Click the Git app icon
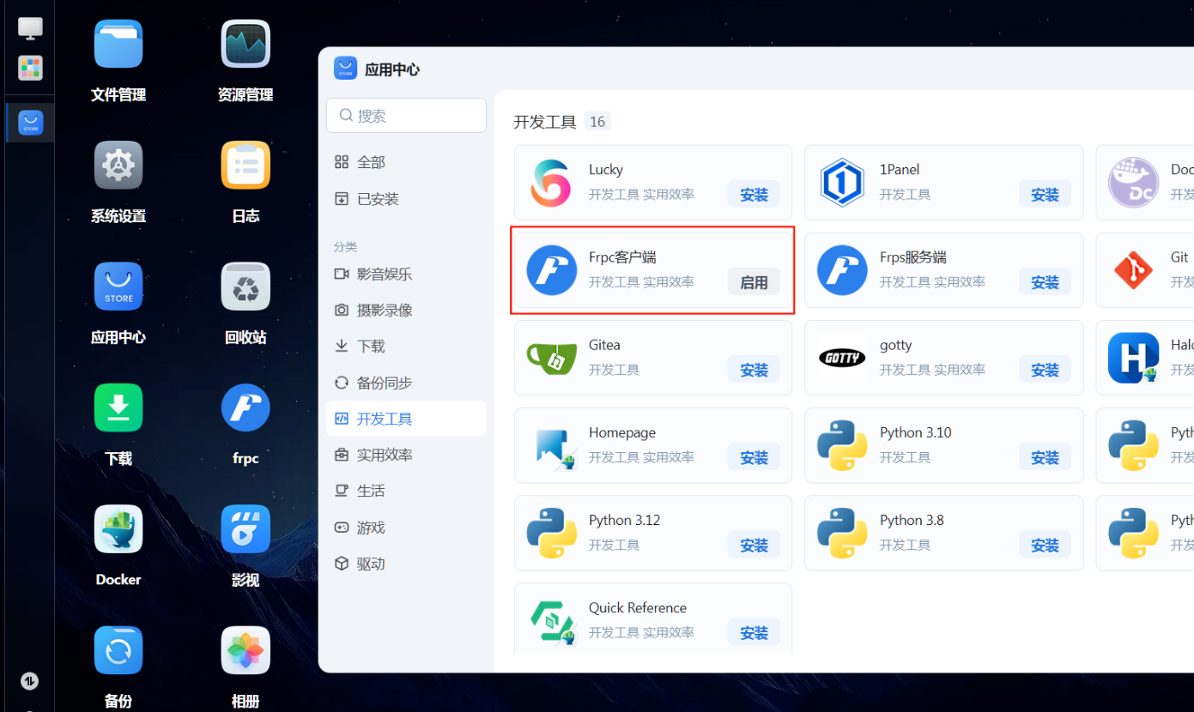 tap(1133, 270)
